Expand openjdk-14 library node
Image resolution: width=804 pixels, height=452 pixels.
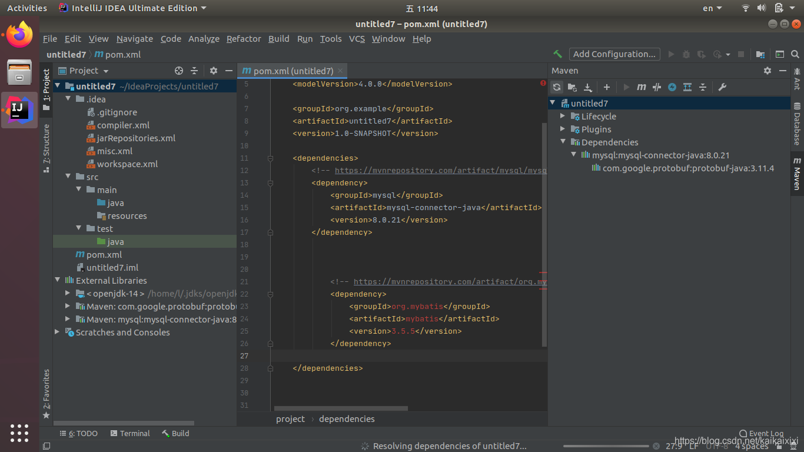68,294
